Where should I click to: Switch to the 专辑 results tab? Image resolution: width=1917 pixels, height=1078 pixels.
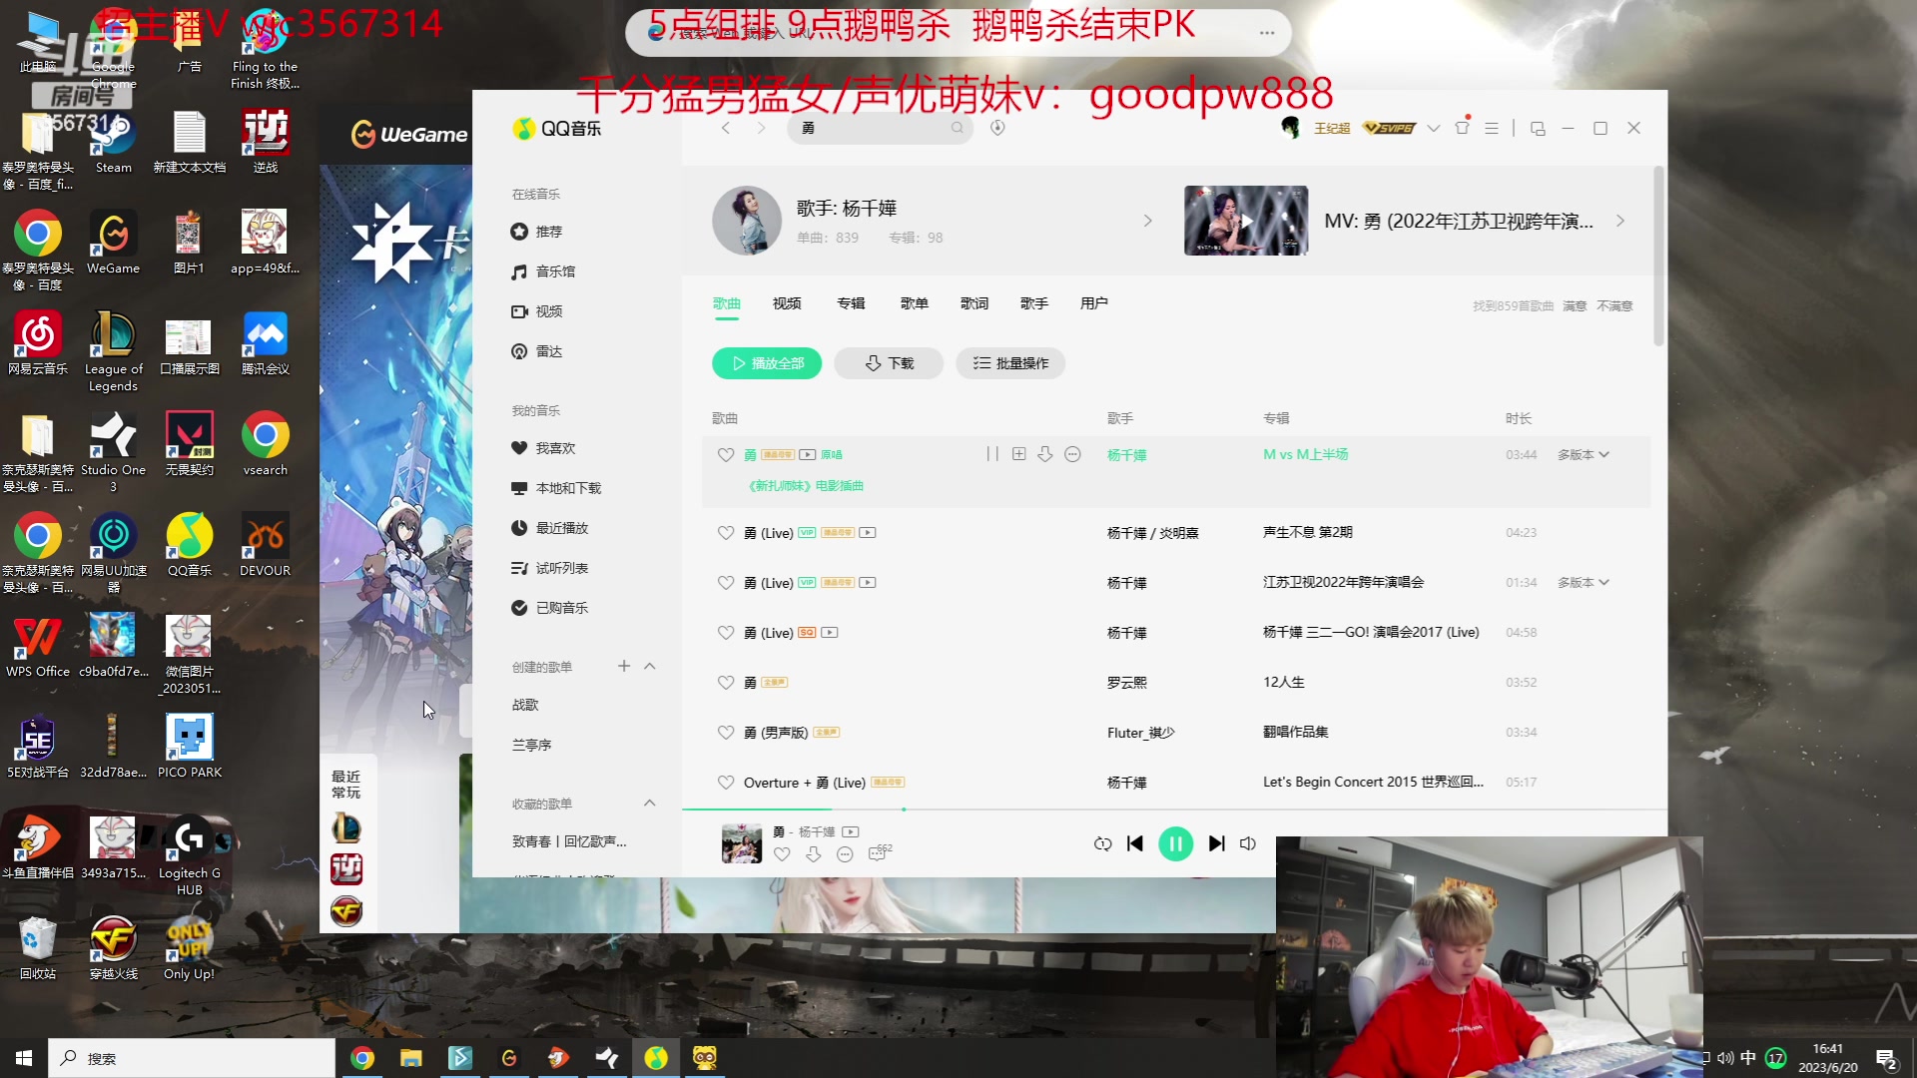point(851,302)
